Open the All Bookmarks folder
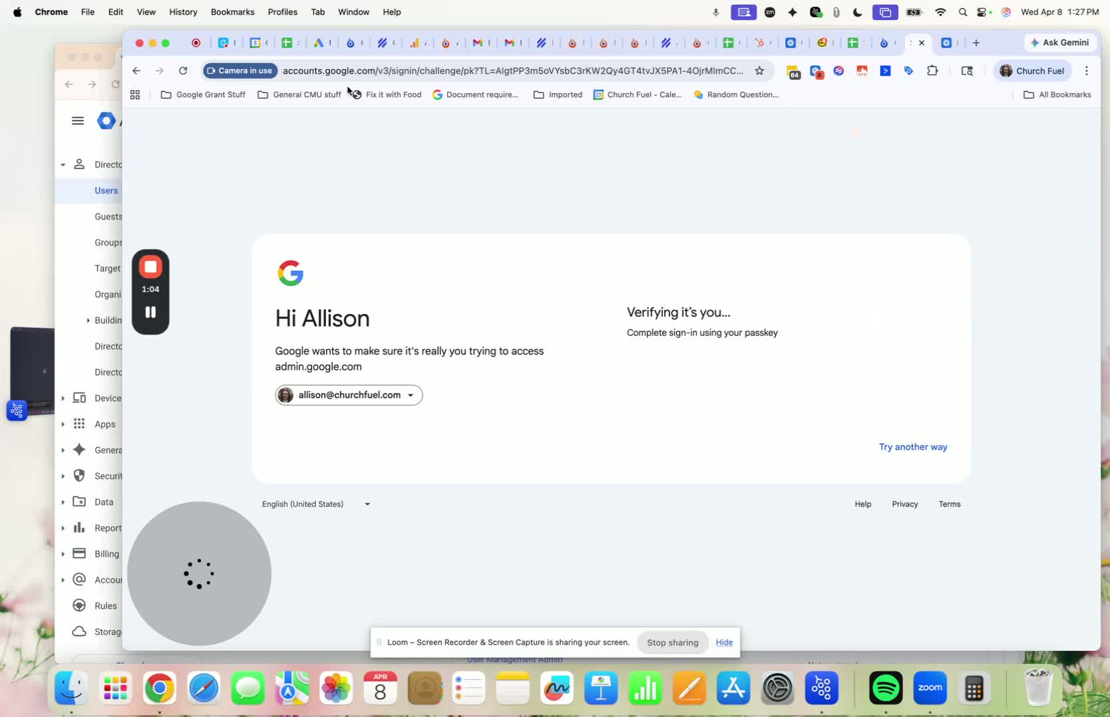The width and height of the screenshot is (1110, 717). pos(1057,94)
